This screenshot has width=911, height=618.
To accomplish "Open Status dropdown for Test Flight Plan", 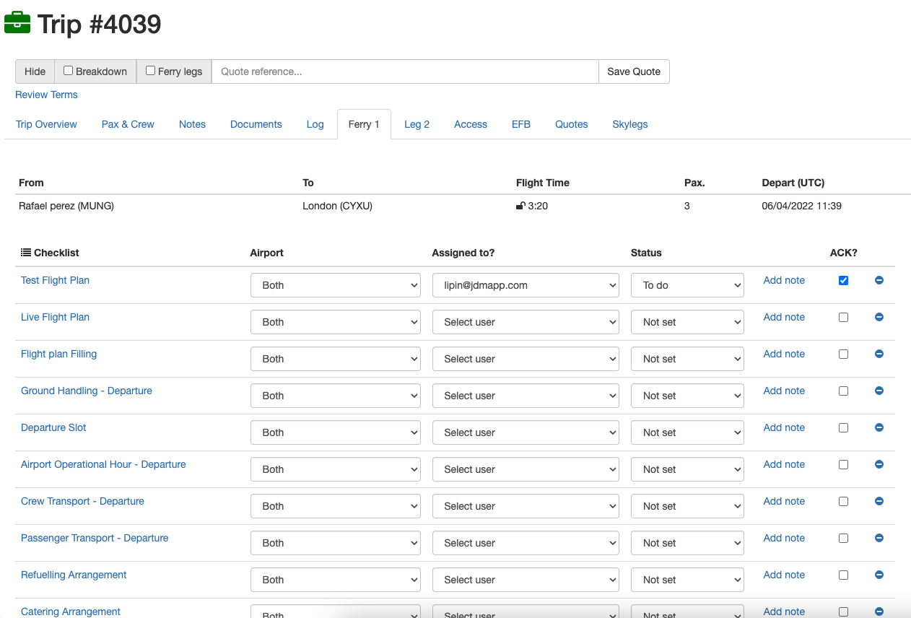I will pos(687,285).
